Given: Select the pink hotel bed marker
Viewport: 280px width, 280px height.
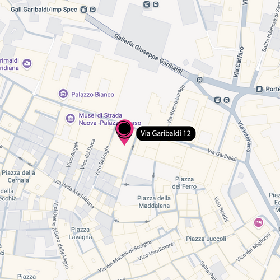Looking at the screenshot, I should [259, 223].
